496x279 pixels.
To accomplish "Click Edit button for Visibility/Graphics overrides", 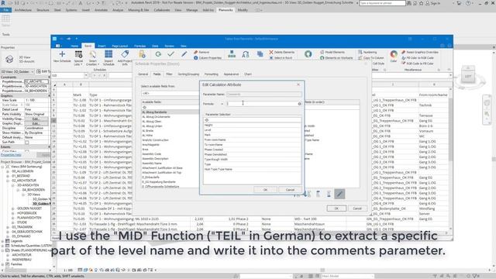I will tap(36, 119).
